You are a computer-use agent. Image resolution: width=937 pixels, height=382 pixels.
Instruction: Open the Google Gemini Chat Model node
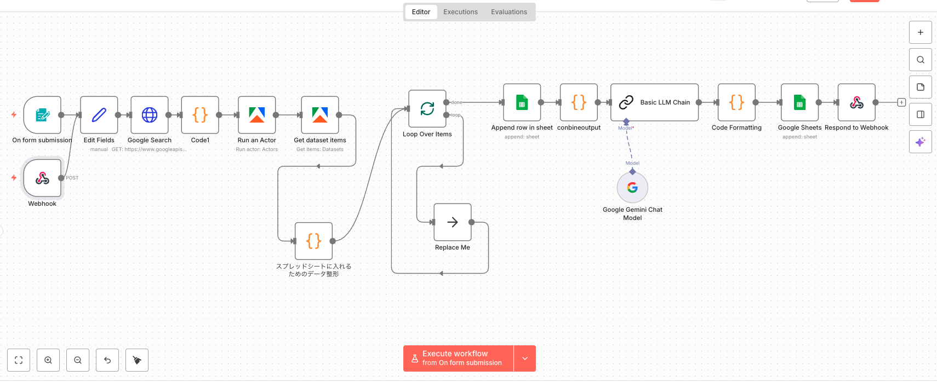[632, 188]
